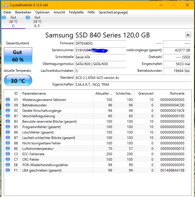The width and height of the screenshot is (195, 197).
Task: Select the ECC-Fehlerrate parameter name
Action: click(33, 154)
